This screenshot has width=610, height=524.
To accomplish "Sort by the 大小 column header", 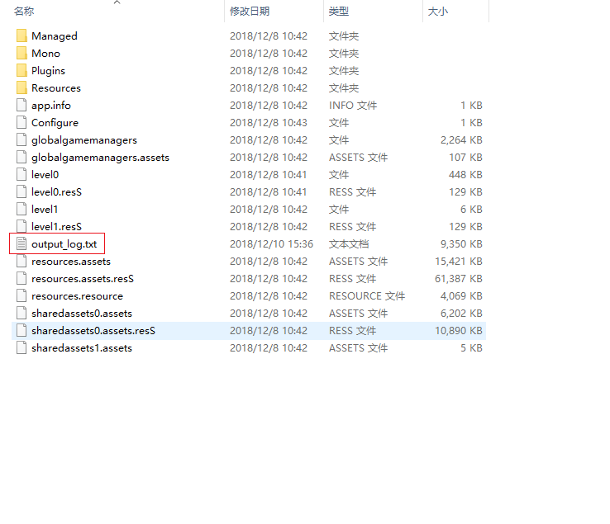I will tap(438, 12).
